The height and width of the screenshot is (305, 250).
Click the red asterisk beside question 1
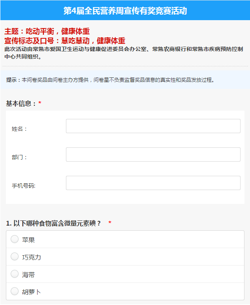click(x=110, y=222)
